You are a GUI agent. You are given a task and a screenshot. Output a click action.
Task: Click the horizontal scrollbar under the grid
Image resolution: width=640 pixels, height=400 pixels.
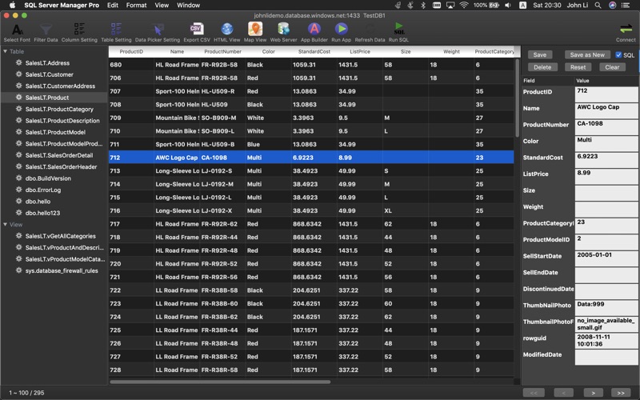[x=221, y=382]
